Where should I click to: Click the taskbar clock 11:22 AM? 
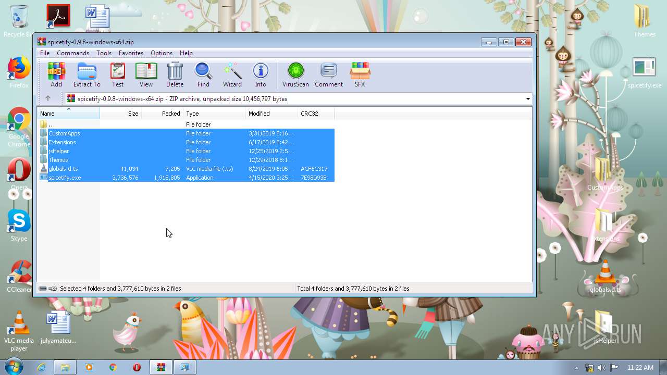640,367
